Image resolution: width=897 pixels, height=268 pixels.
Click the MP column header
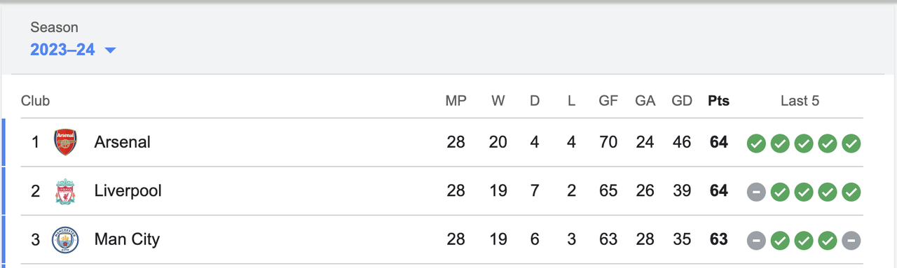point(456,101)
